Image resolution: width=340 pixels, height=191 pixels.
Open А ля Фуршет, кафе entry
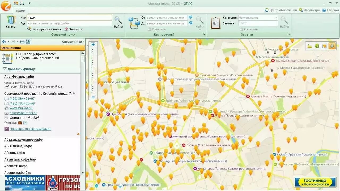(19, 77)
